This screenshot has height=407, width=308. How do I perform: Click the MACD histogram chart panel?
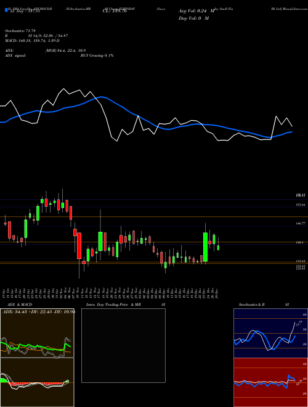(x=37, y=382)
